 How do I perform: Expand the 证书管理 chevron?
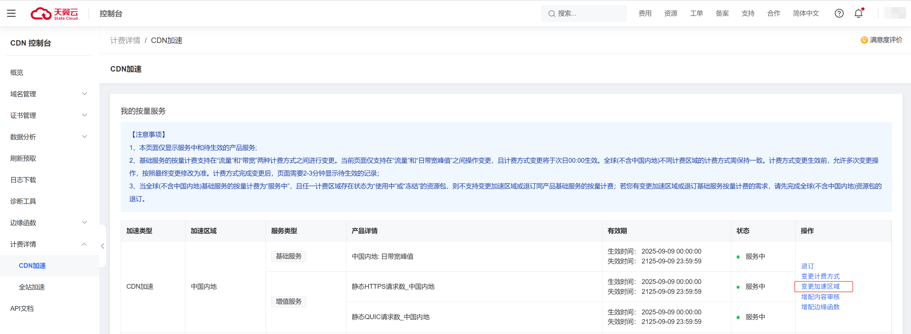pyautogui.click(x=85, y=115)
